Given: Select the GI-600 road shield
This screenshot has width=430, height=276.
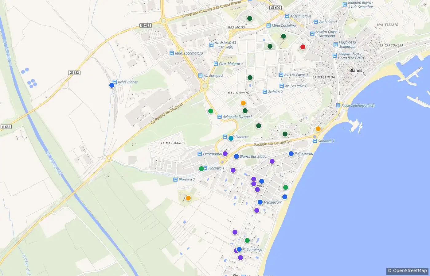Looking at the screenshot, I should pos(276,8).
